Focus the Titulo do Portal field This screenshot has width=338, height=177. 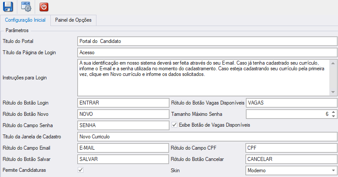[207, 41]
